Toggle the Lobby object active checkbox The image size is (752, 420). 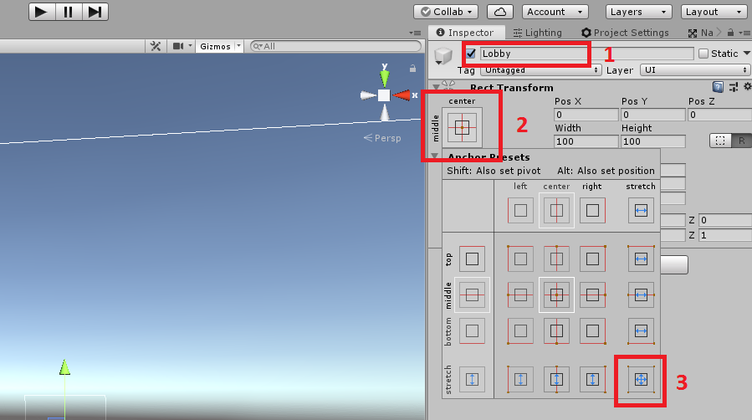pyautogui.click(x=472, y=54)
